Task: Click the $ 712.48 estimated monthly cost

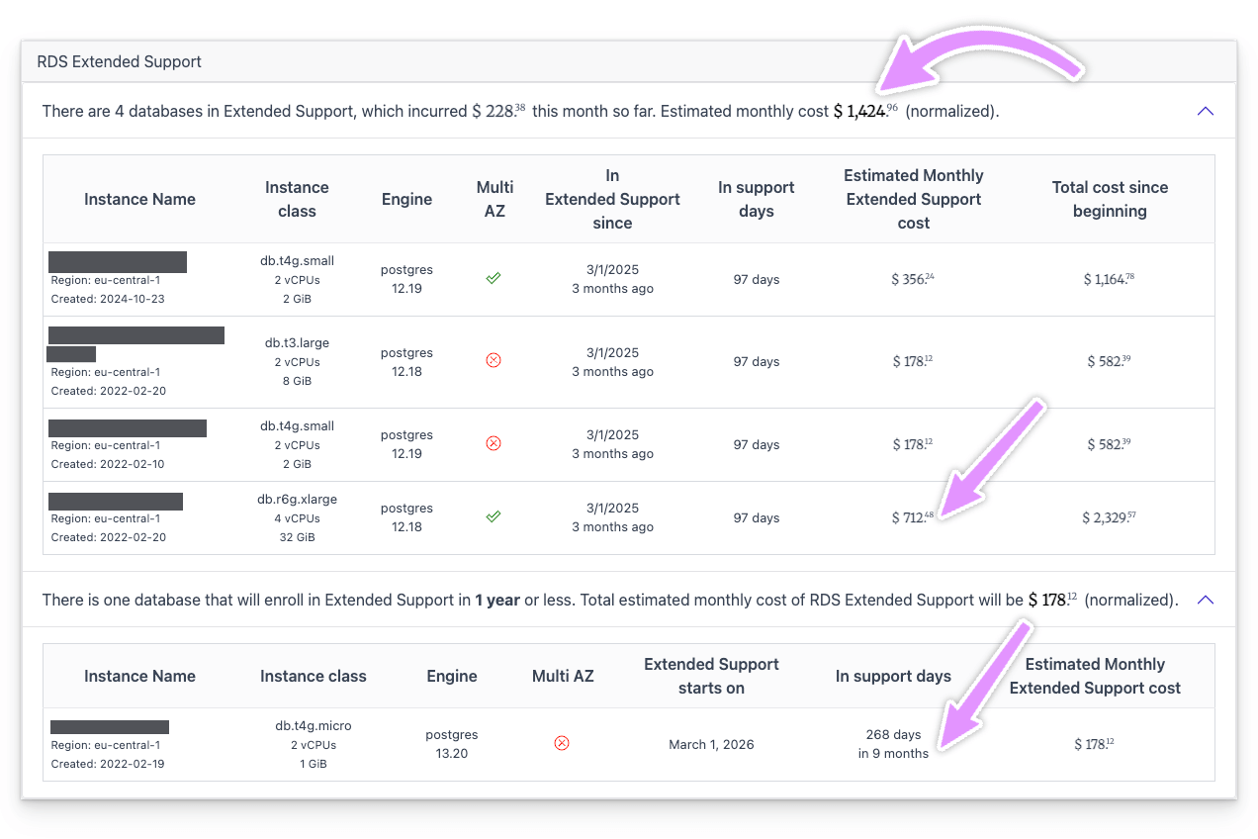Action: pos(913,517)
